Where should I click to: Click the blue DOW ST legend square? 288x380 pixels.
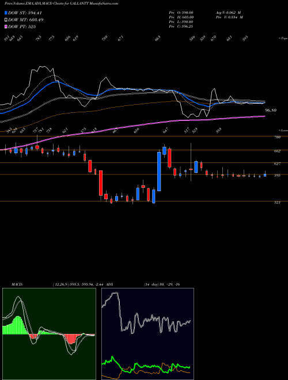[6, 13]
